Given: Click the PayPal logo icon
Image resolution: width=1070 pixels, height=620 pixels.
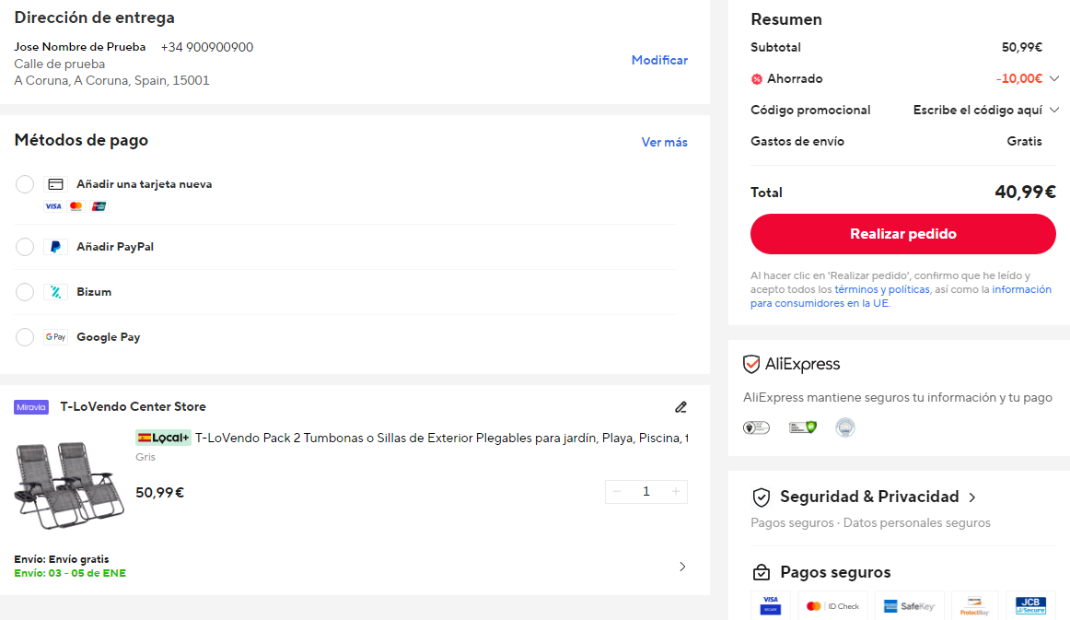Looking at the screenshot, I should [56, 247].
